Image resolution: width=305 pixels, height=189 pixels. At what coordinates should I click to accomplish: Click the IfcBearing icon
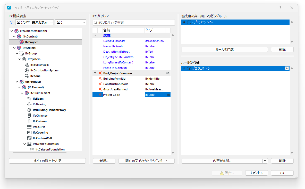point(29,104)
